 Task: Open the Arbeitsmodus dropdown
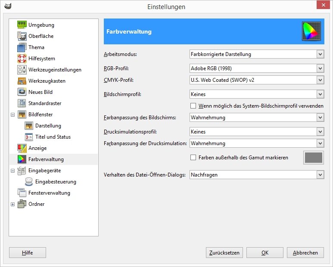coord(257,54)
